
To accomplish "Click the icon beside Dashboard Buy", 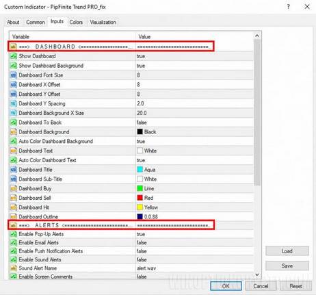I will 14,188.
